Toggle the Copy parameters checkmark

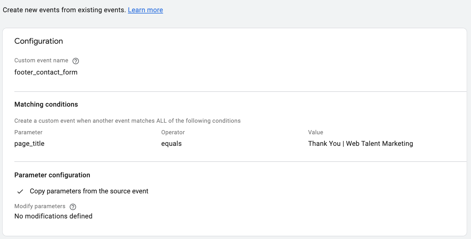click(x=20, y=191)
